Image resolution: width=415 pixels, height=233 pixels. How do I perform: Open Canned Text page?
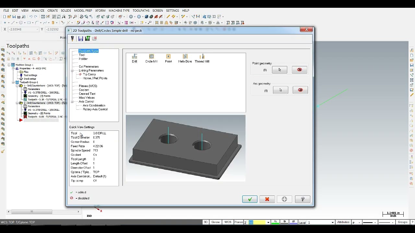87,94
